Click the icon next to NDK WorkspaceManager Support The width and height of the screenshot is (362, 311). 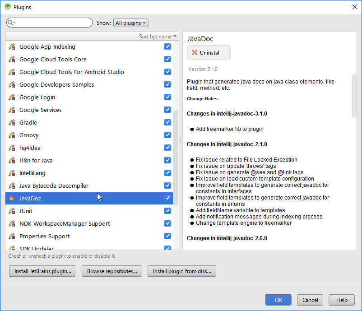[x=12, y=224]
